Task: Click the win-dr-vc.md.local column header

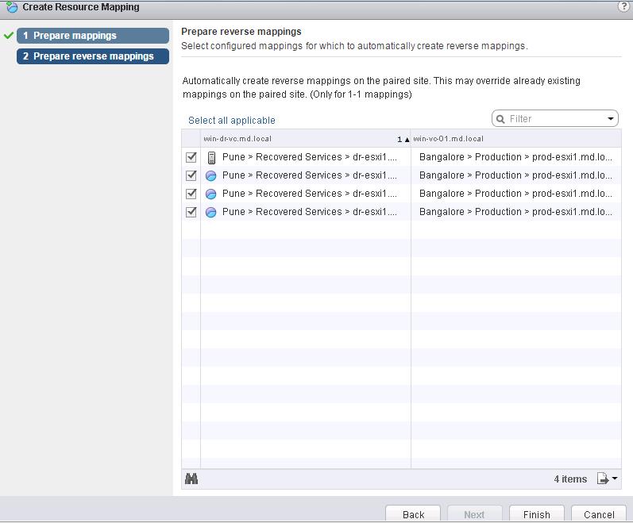Action: 305,139
